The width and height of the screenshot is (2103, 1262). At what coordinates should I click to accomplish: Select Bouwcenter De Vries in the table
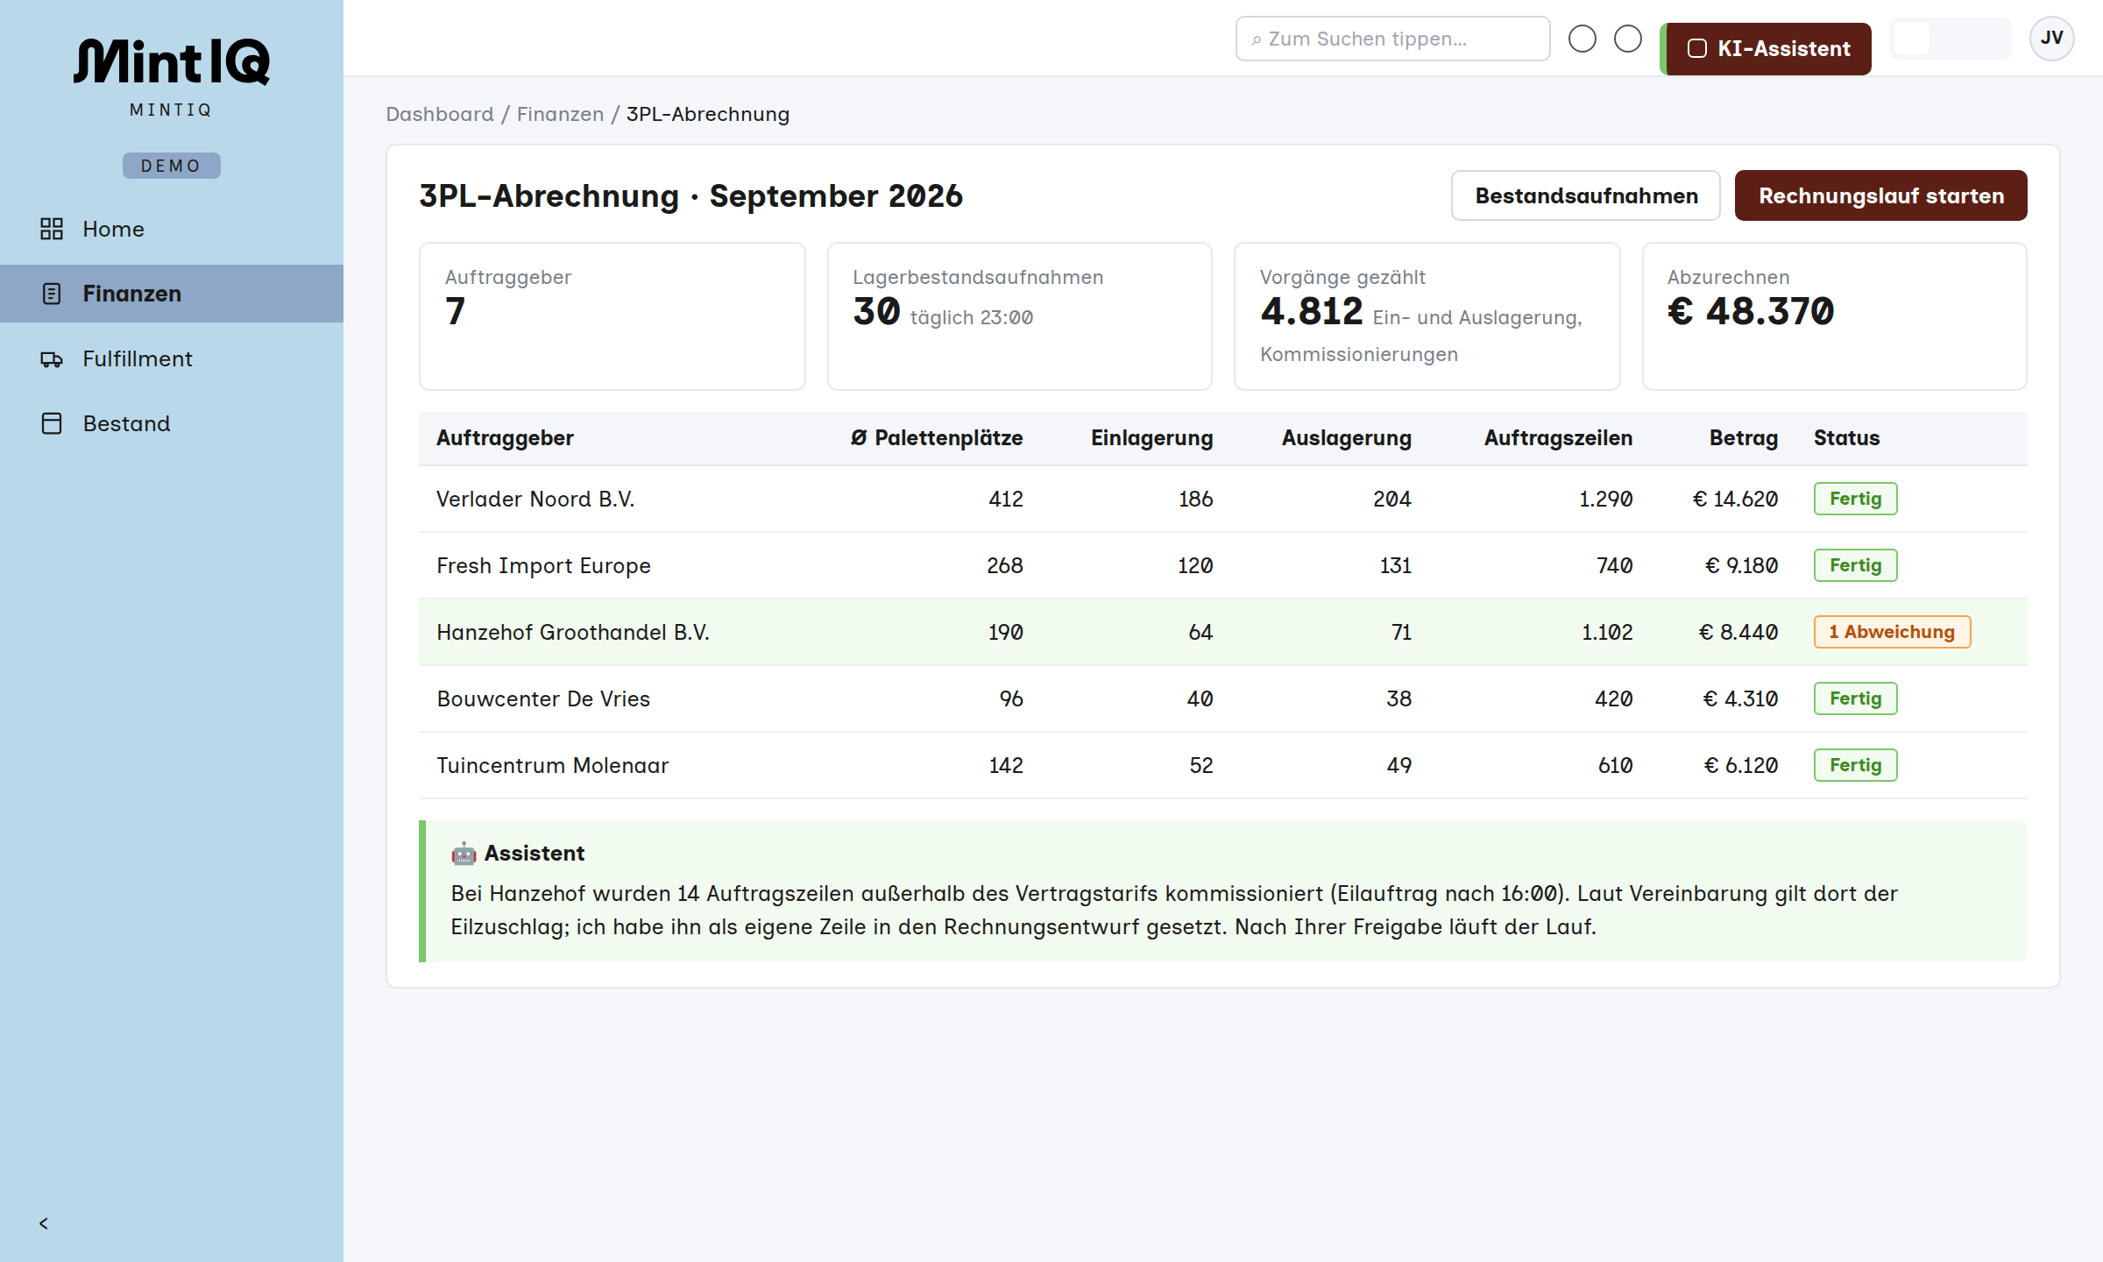543,698
